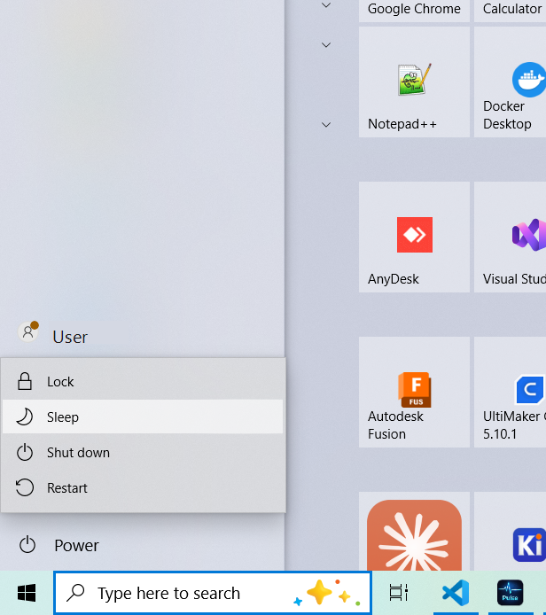Viewport: 546px width, 615px height.
Task: Open the KiCad tile
Action: click(510, 532)
